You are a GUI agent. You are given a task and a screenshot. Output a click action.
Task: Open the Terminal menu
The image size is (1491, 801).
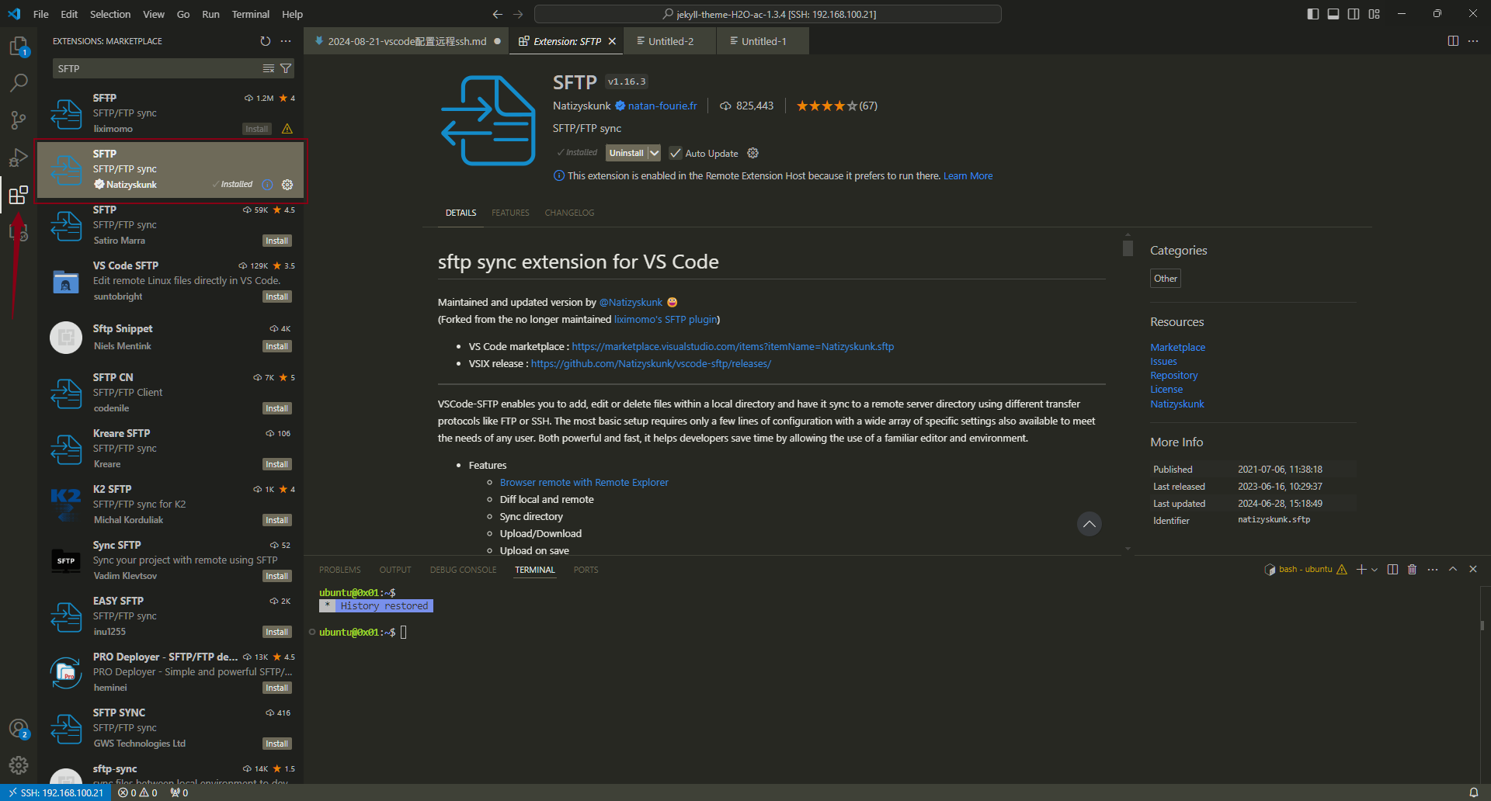tap(250, 14)
